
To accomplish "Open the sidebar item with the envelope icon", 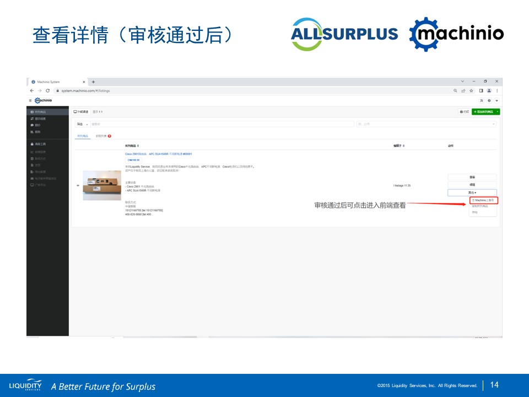I will 47,178.
